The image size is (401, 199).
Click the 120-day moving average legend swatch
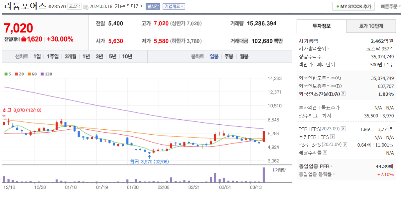42,74
